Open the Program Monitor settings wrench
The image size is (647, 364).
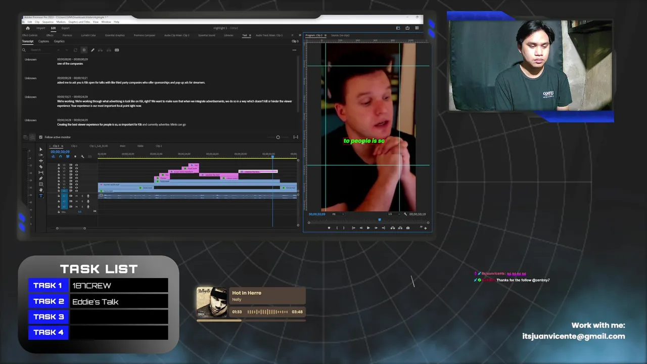click(405, 214)
